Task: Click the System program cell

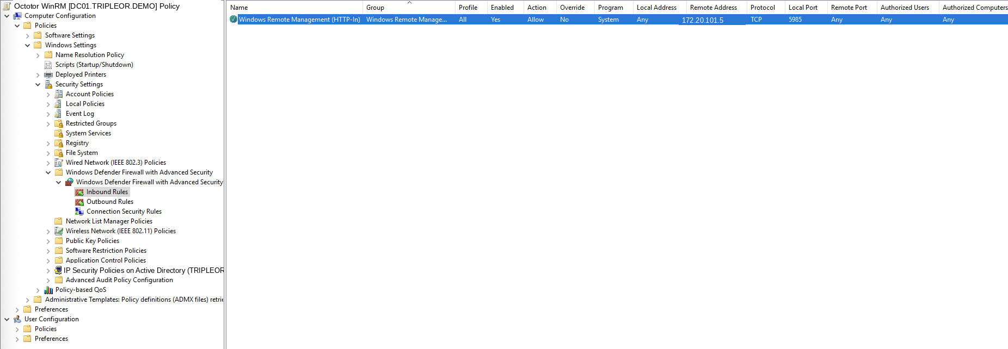Action: (x=608, y=20)
